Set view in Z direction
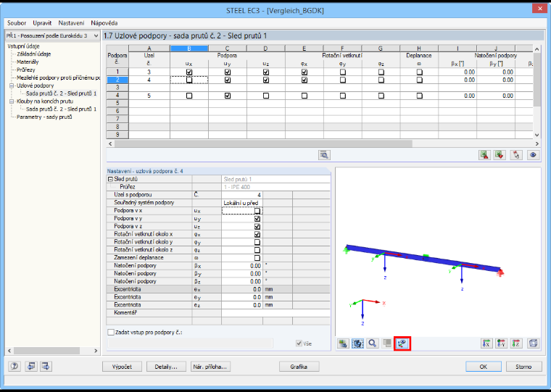The height and width of the screenshot is (392, 551). click(516, 343)
